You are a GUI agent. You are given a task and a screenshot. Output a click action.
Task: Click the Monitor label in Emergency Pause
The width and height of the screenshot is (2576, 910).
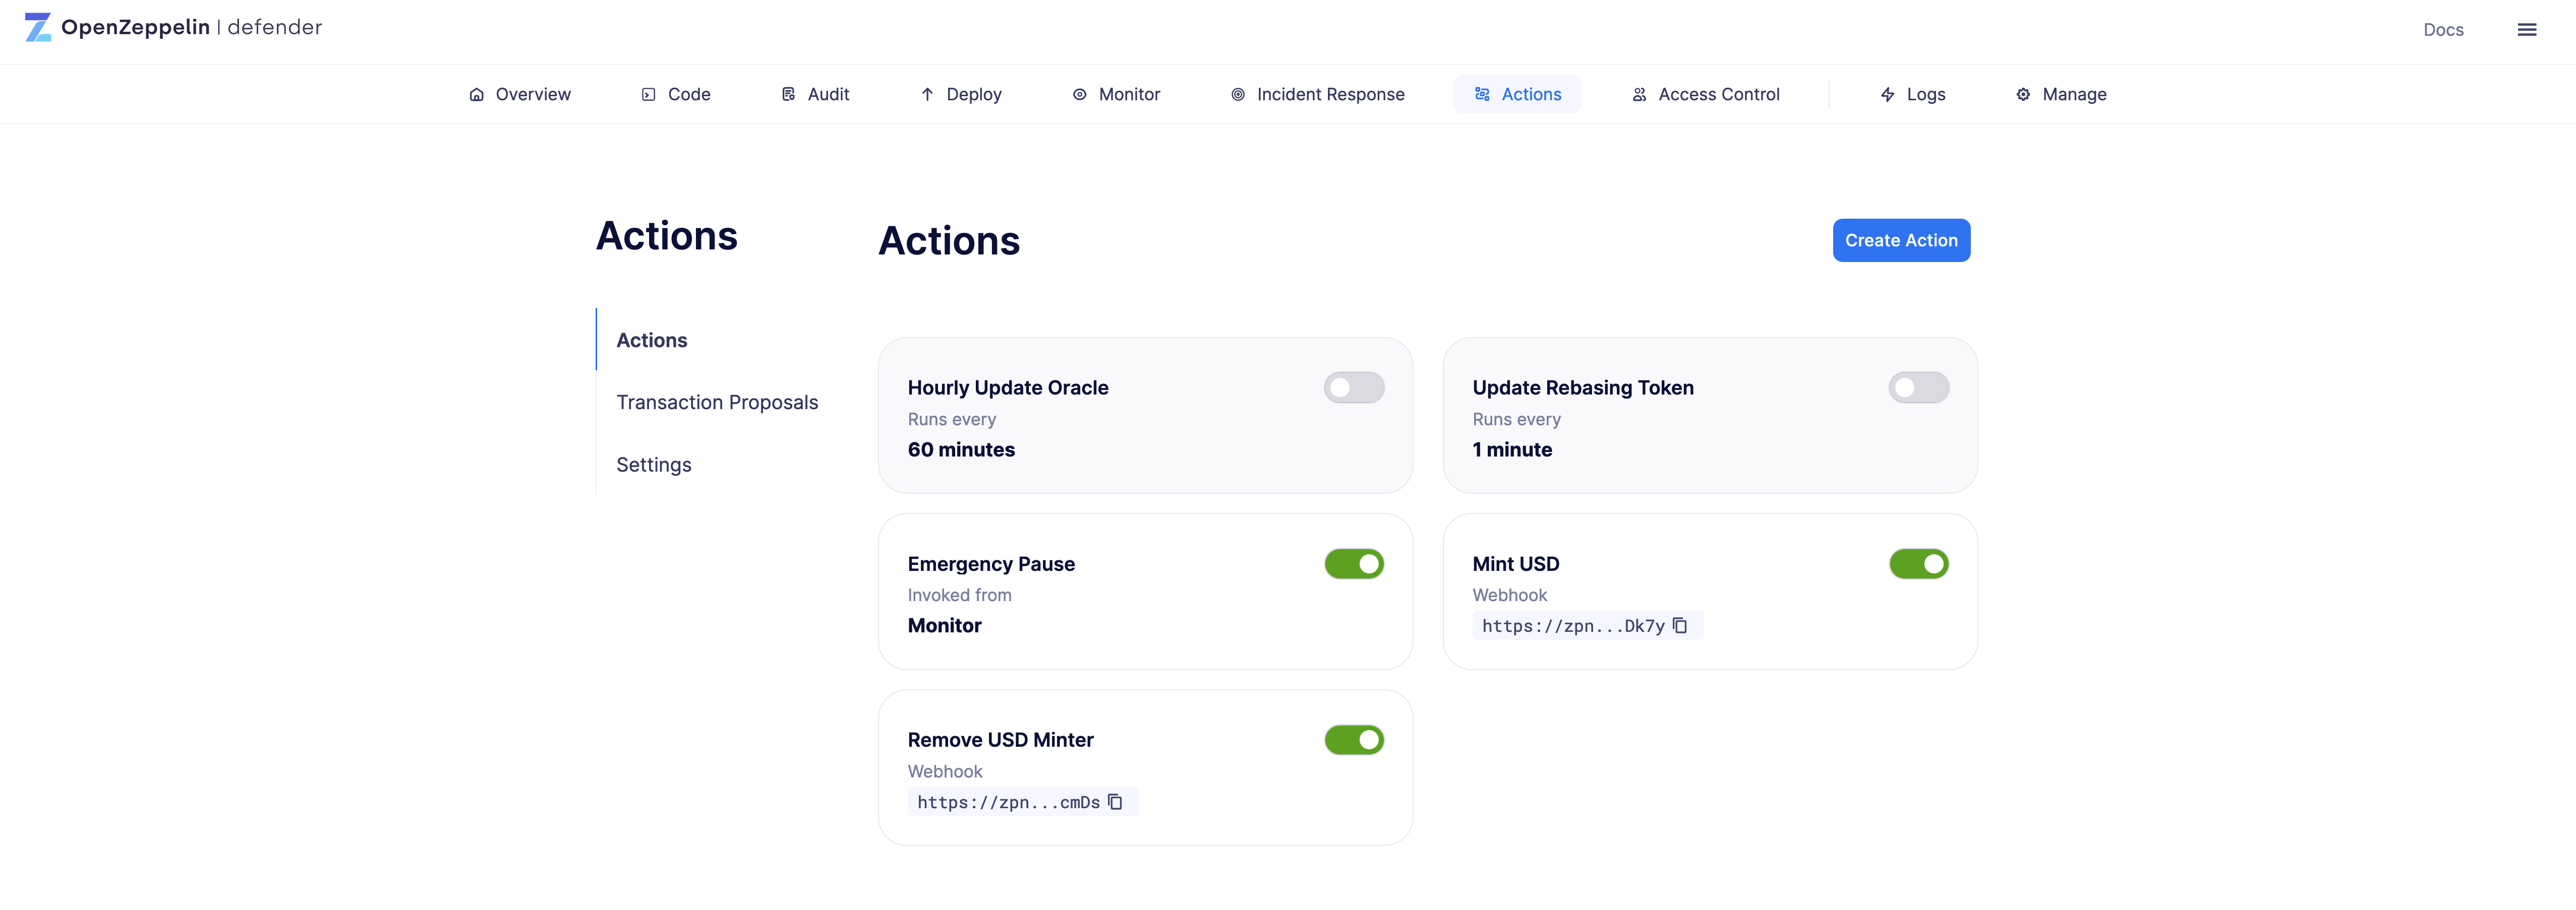click(x=944, y=625)
